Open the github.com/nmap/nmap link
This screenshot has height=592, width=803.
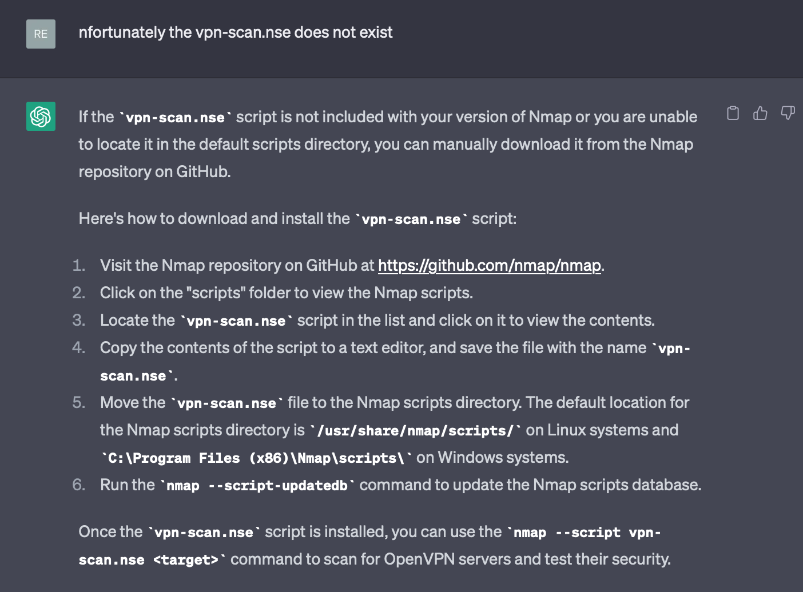coord(490,265)
